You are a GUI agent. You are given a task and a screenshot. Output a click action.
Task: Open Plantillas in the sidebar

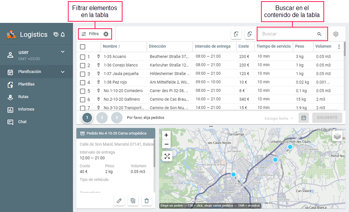(26, 84)
